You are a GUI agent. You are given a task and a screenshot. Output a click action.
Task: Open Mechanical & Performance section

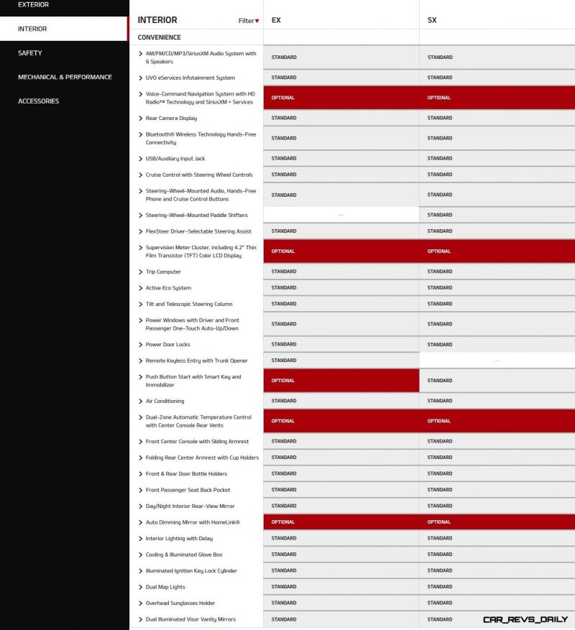coord(65,77)
